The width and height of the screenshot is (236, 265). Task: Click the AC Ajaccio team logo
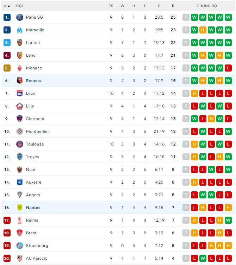coord(20,258)
